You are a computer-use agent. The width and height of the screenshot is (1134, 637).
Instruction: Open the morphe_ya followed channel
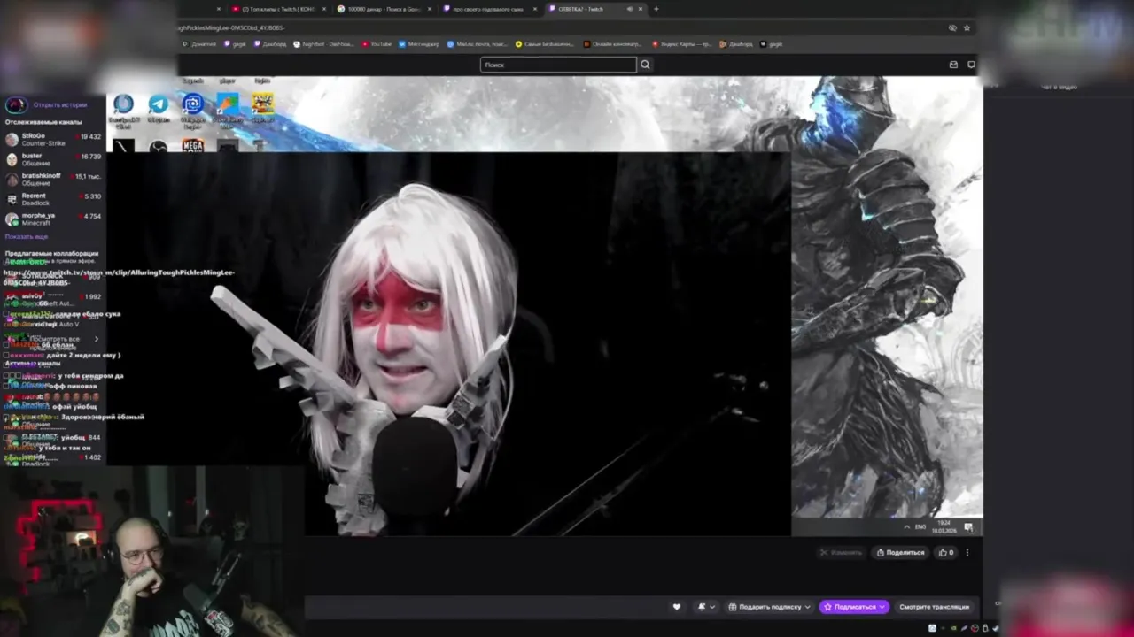tap(53, 219)
